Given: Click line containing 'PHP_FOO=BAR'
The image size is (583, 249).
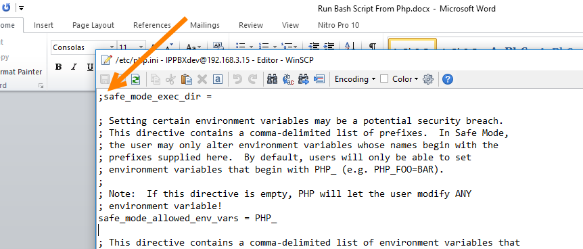Looking at the screenshot, I should [x=271, y=170].
